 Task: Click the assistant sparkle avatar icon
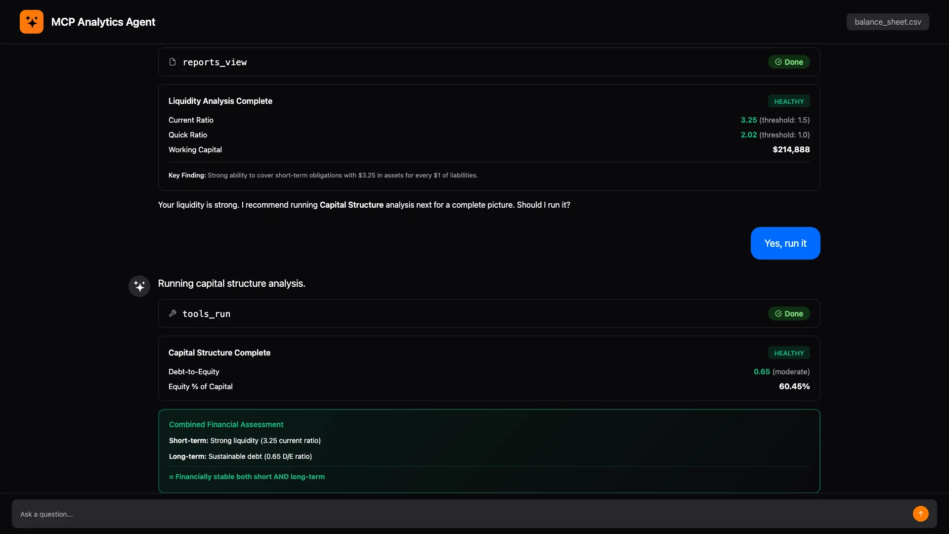pyautogui.click(x=139, y=286)
